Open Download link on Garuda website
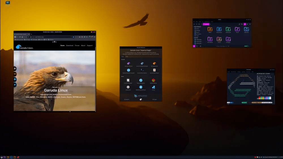Image resolution: width=283 pixels, height=159 pixels. (70, 45)
